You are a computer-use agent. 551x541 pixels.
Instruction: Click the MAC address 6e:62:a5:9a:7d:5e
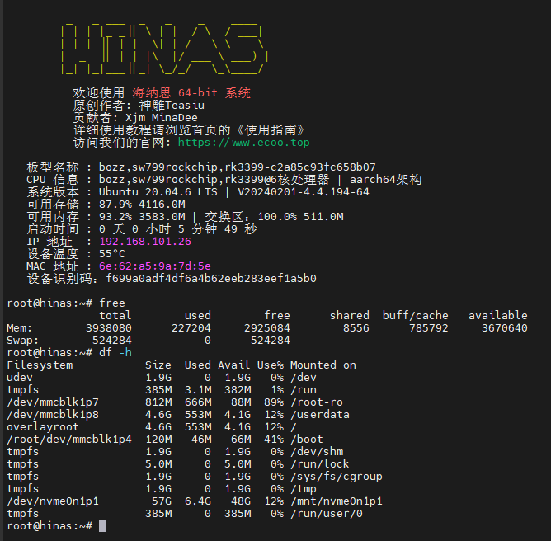coord(154,266)
